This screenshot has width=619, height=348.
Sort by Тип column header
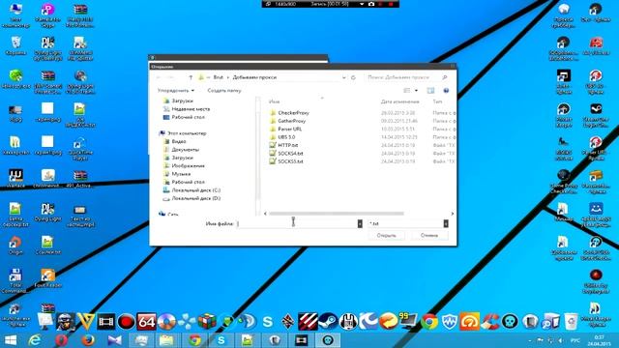pyautogui.click(x=437, y=101)
